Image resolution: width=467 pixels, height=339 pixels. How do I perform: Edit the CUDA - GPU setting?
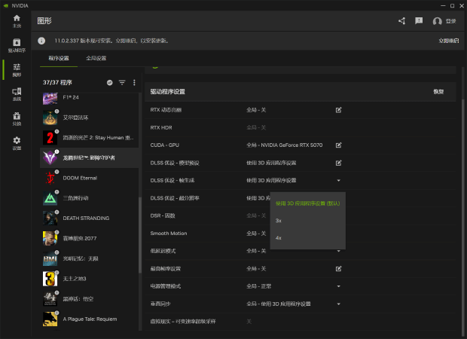click(339, 145)
